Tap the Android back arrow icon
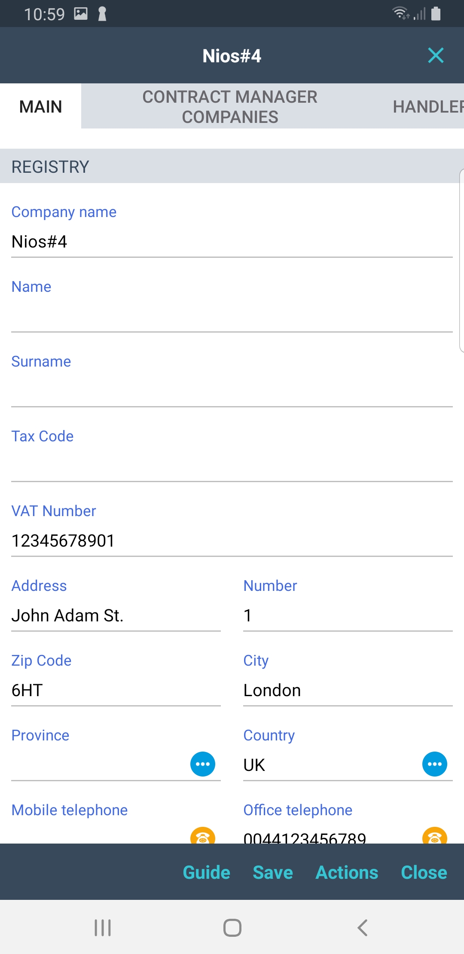Image resolution: width=464 pixels, height=954 pixels. pos(363,928)
